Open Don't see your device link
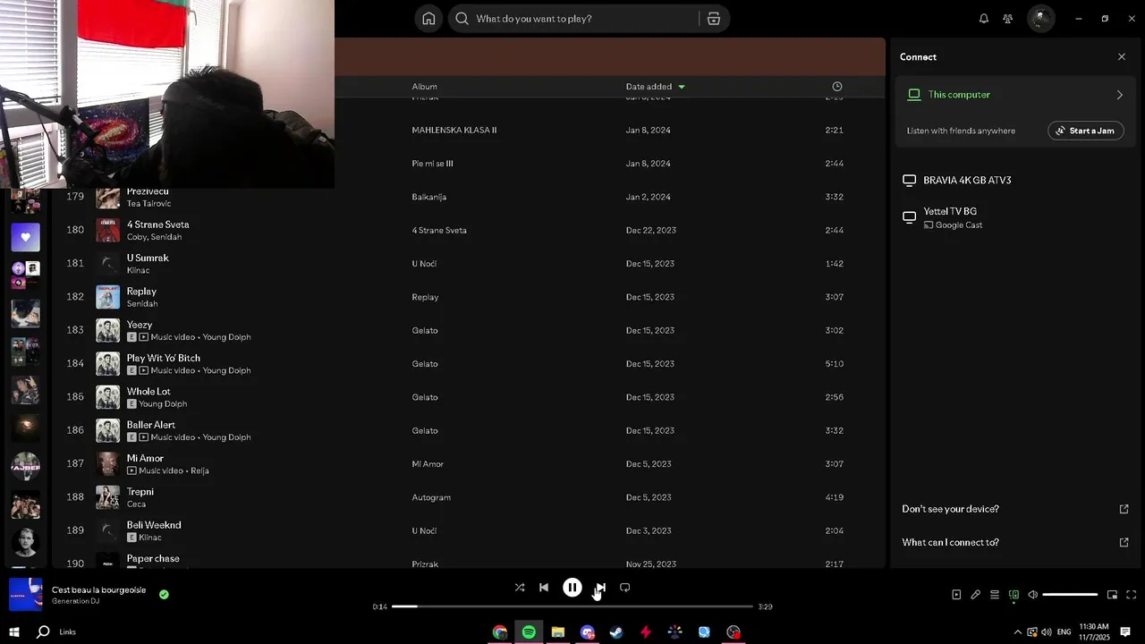The width and height of the screenshot is (1145, 644). [950, 509]
